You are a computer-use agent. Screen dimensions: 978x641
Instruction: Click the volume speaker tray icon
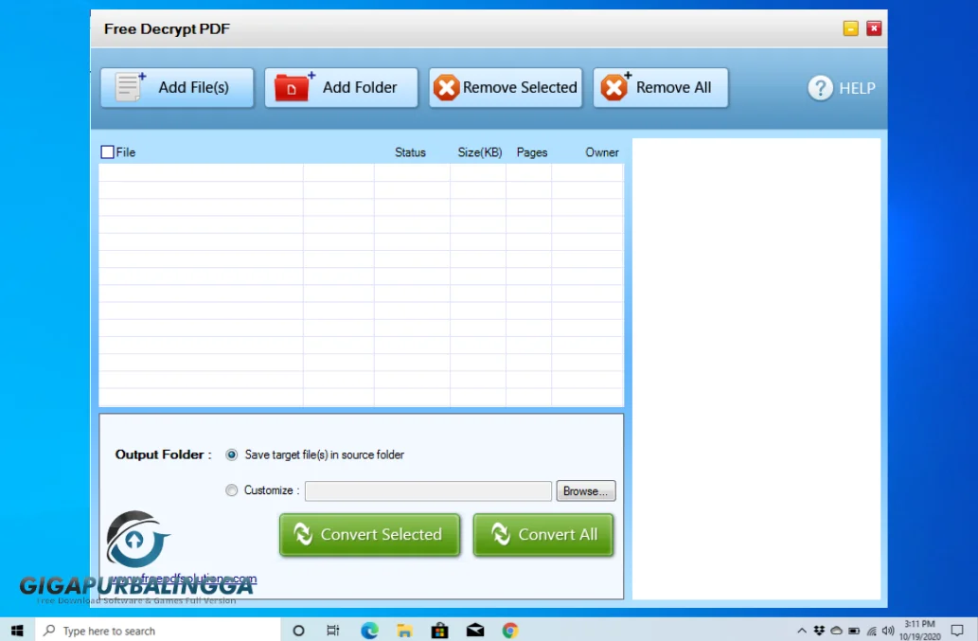click(887, 631)
